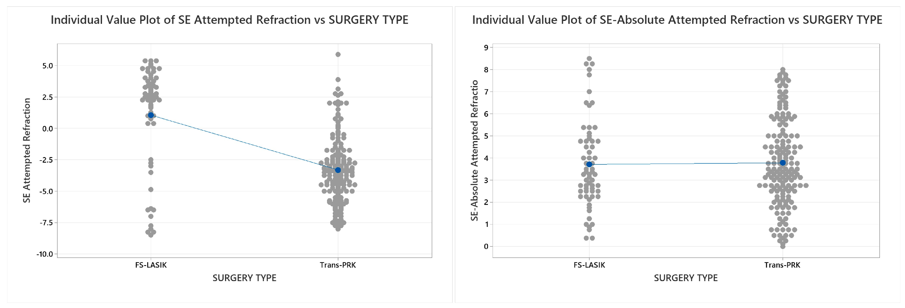Viewport: 905px width, 308px height.
Task: Select the topmost FS-LASIK point in right plot
Action: 589,59
